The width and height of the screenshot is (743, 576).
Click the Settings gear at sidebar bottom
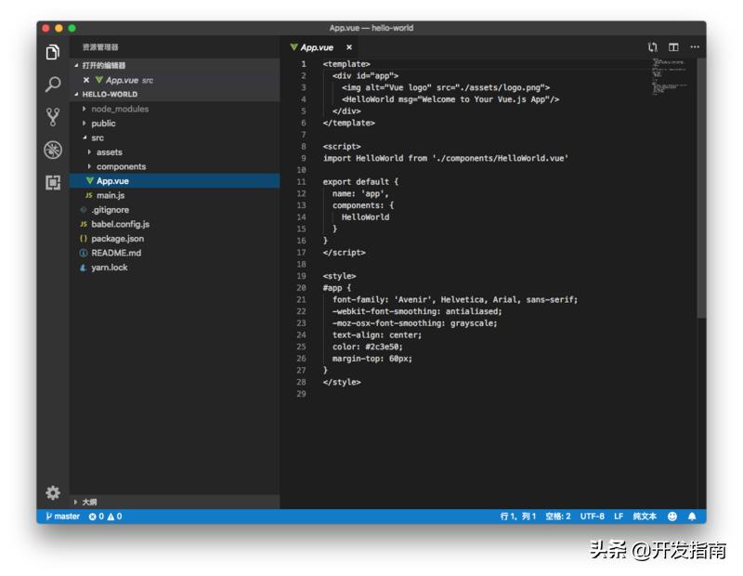pyautogui.click(x=53, y=493)
